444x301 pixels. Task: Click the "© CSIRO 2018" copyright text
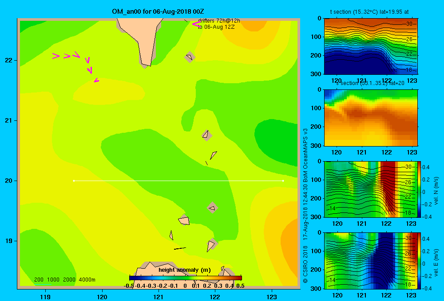[305, 264]
